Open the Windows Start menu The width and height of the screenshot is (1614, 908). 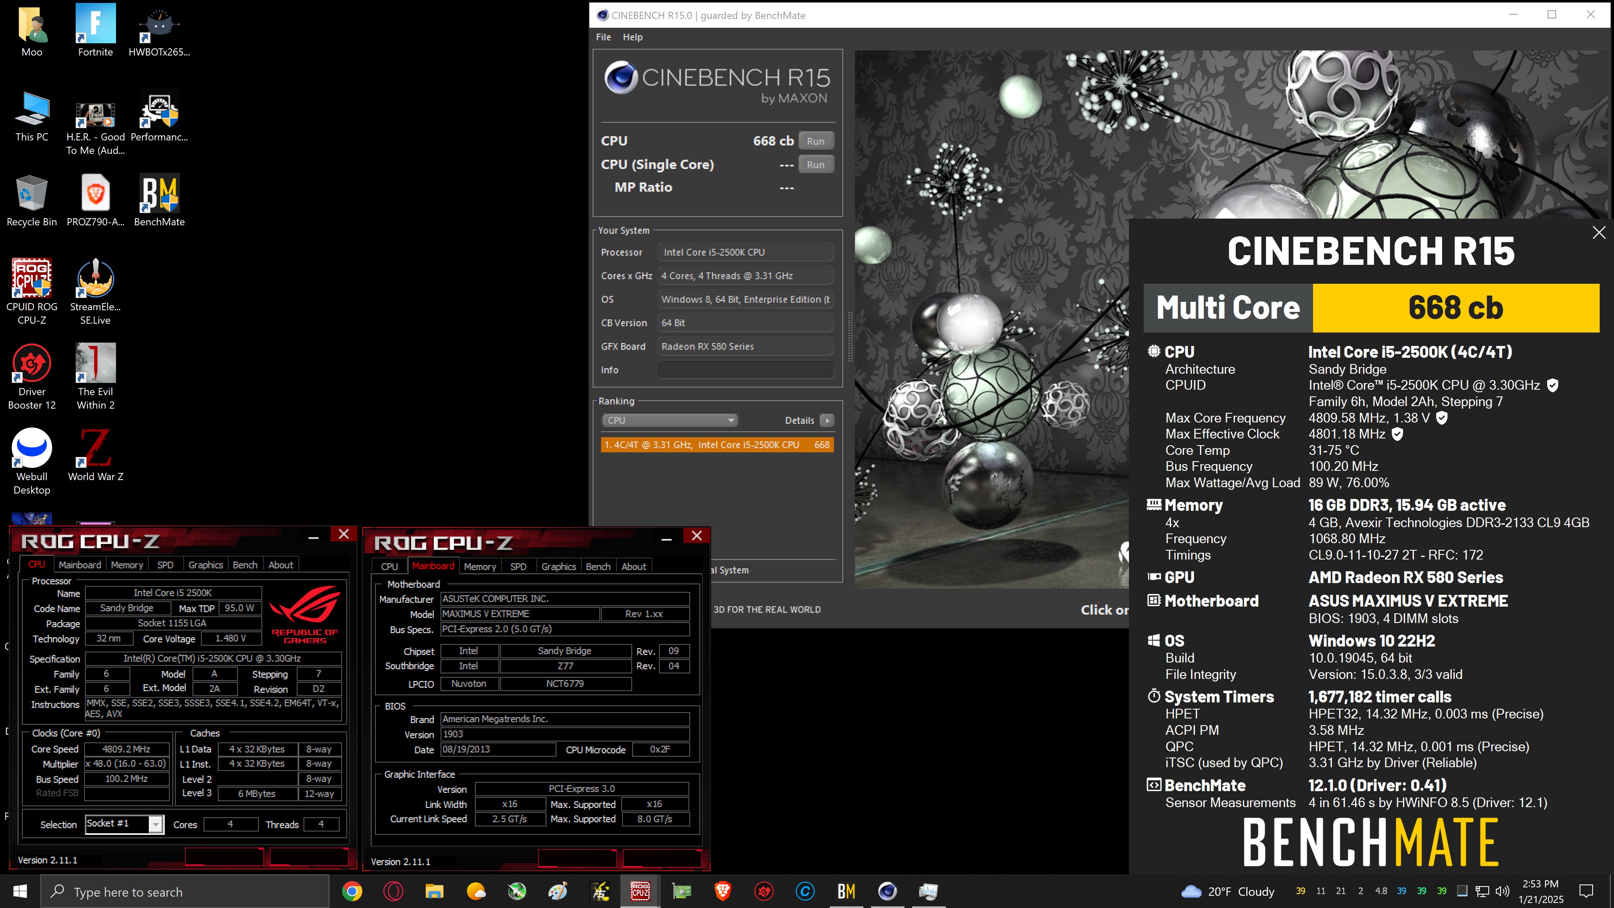[x=20, y=891]
